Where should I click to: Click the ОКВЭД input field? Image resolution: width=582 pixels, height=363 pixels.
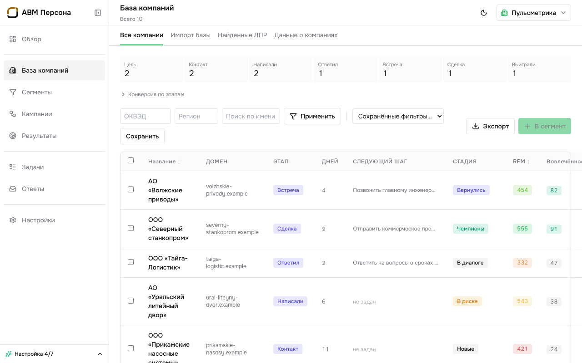point(145,116)
